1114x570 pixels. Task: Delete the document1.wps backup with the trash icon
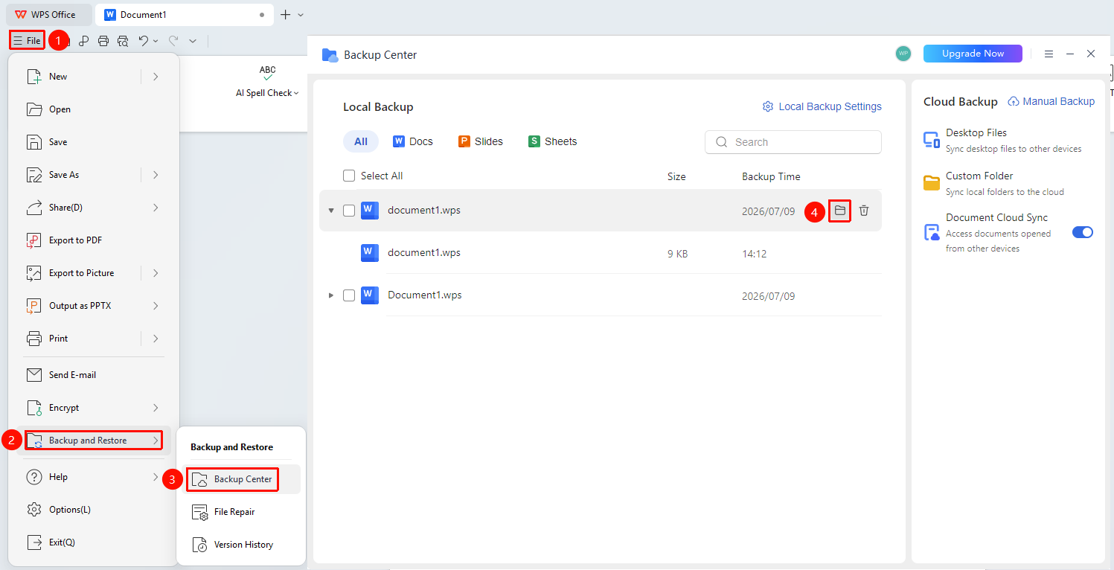864,211
